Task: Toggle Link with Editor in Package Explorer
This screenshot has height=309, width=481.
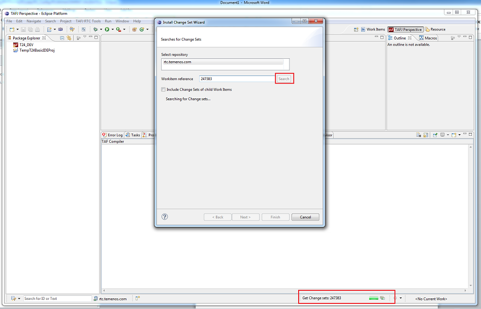Action: 69,38
